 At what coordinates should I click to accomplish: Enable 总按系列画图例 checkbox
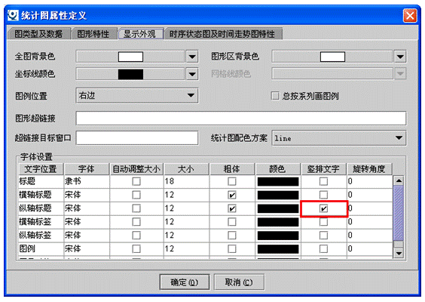tap(275, 96)
